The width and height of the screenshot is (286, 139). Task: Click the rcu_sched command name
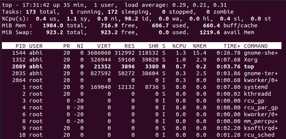pos(259,135)
